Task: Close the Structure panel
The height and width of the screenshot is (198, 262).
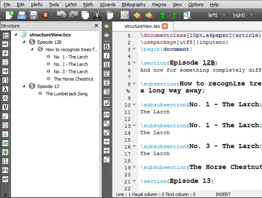Action: point(96,26)
